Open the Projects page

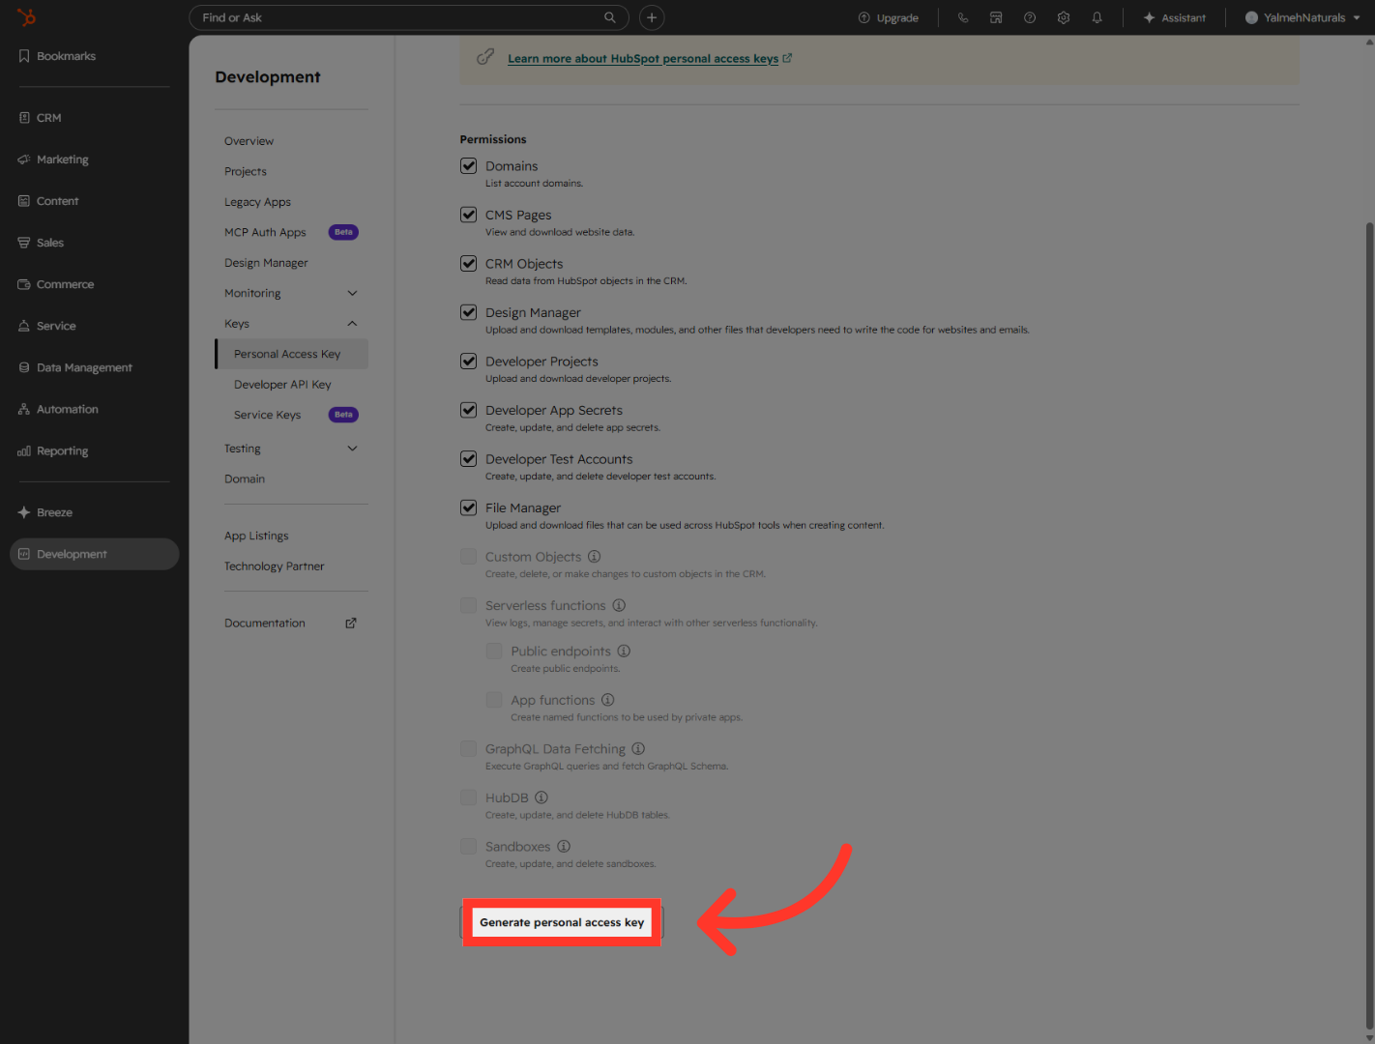tap(246, 171)
